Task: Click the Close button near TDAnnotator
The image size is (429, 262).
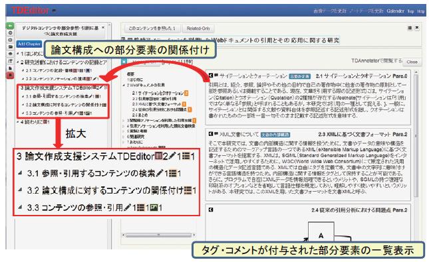Action: (x=412, y=62)
